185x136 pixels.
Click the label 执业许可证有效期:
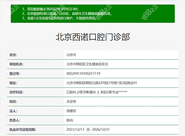(x=23, y=130)
